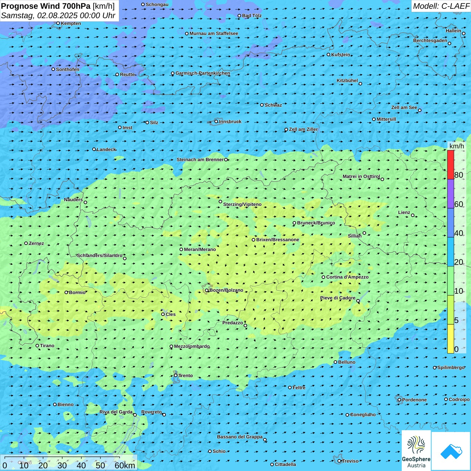
Task: Select the yellow 0 km/h legend color
Action: click(450, 339)
